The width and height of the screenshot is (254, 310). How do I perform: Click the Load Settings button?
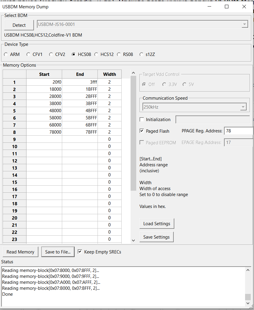(x=157, y=224)
